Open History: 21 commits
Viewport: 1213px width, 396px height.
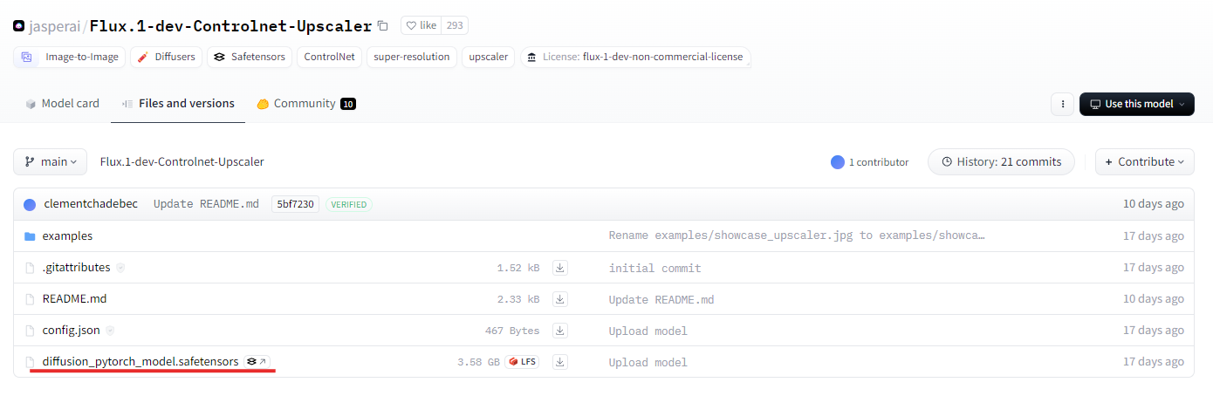(1001, 161)
